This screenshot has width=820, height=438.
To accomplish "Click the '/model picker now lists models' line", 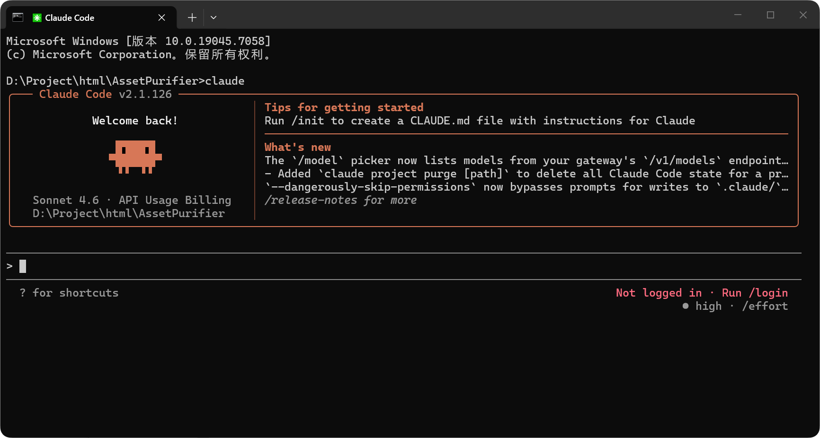I will (x=526, y=160).
